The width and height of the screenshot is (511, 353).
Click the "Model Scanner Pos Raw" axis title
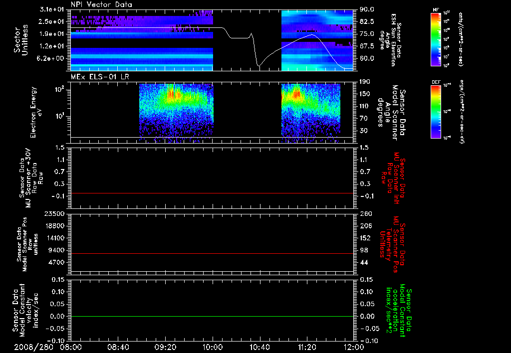pyautogui.click(x=27, y=244)
